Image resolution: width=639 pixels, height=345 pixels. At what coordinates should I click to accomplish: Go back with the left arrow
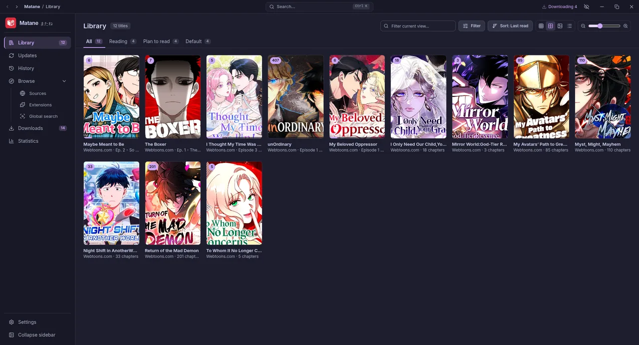[7, 6]
